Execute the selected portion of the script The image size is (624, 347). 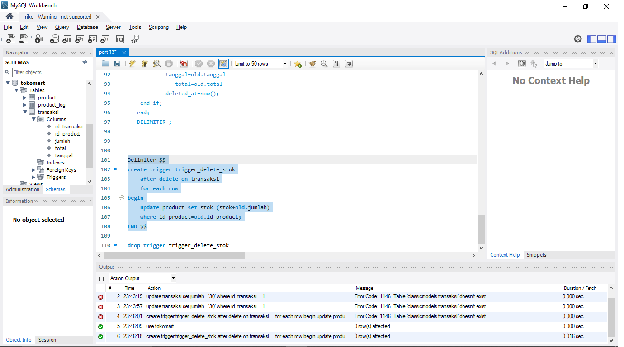[x=132, y=64]
